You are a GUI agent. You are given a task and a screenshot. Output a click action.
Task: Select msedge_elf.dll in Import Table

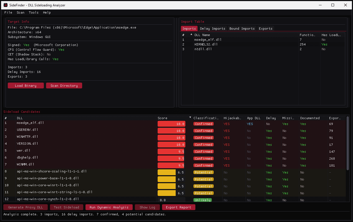tap(263, 40)
